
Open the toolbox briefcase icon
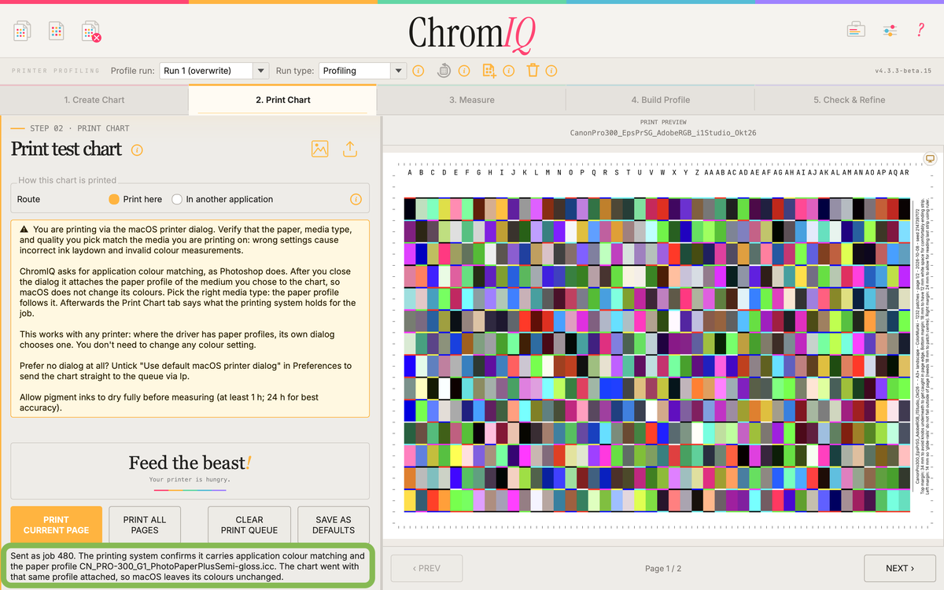[856, 30]
